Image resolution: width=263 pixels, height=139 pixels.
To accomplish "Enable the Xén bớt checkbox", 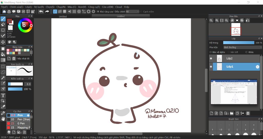I will click(x=228, y=52).
